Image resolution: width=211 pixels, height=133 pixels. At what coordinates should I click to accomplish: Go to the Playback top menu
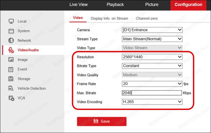coord(115,5)
